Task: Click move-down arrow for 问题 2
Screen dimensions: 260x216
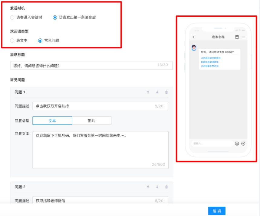Action: (157, 187)
